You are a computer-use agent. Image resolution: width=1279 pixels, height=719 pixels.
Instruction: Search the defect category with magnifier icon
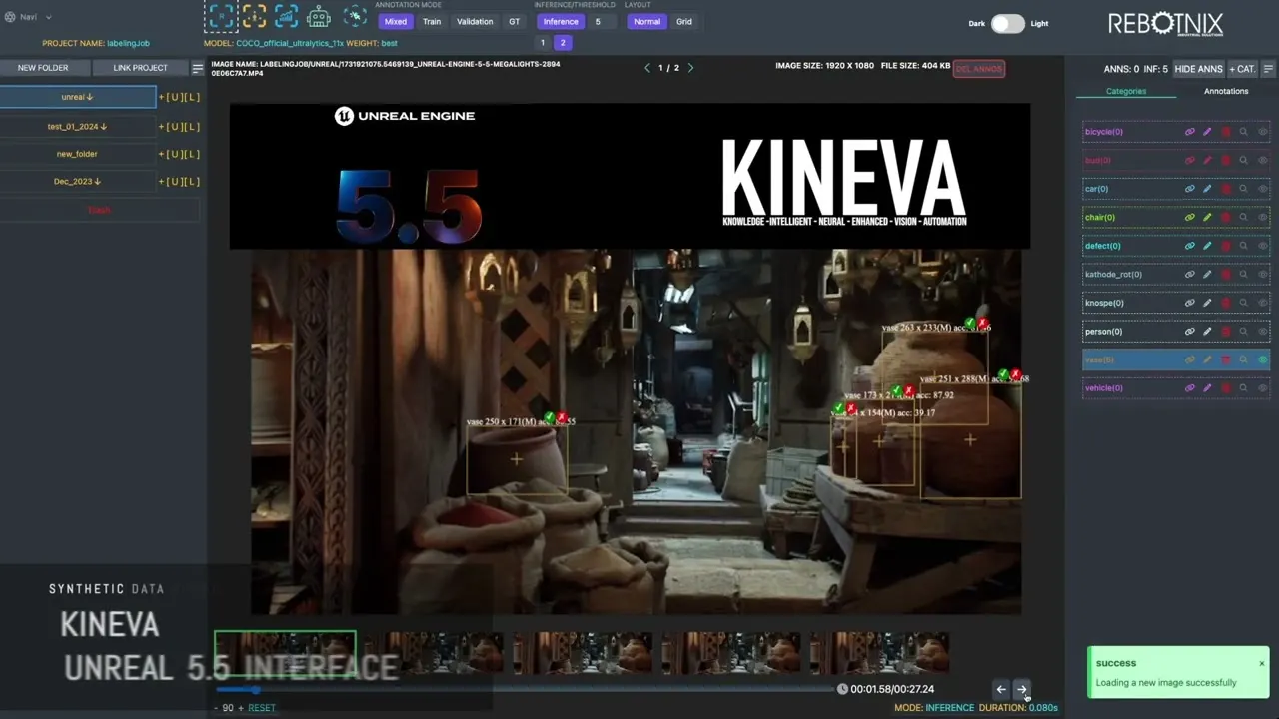tap(1243, 246)
